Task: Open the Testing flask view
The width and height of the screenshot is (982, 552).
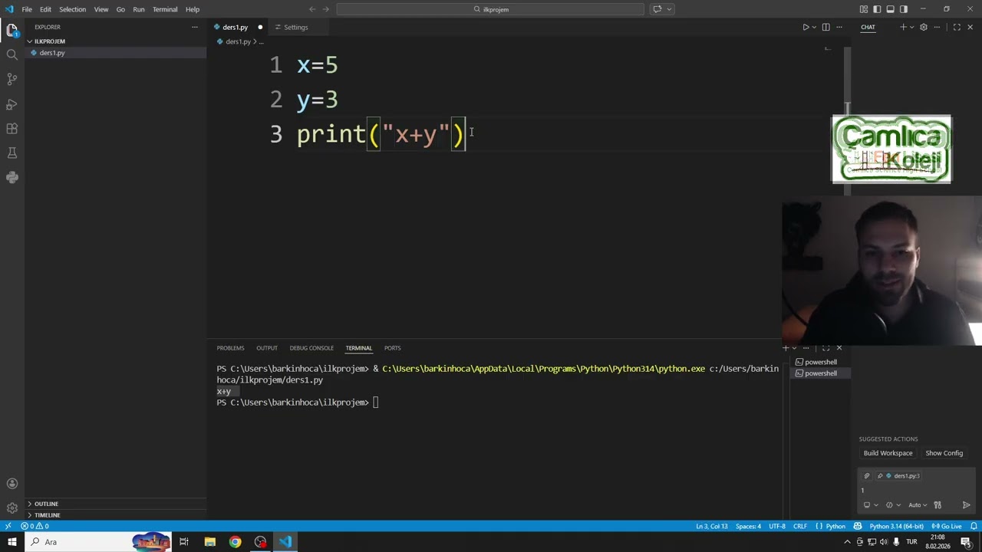Action: (12, 153)
